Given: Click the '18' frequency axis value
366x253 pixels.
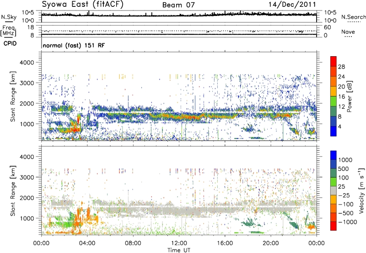Looking at the screenshot, I should [31, 27].
